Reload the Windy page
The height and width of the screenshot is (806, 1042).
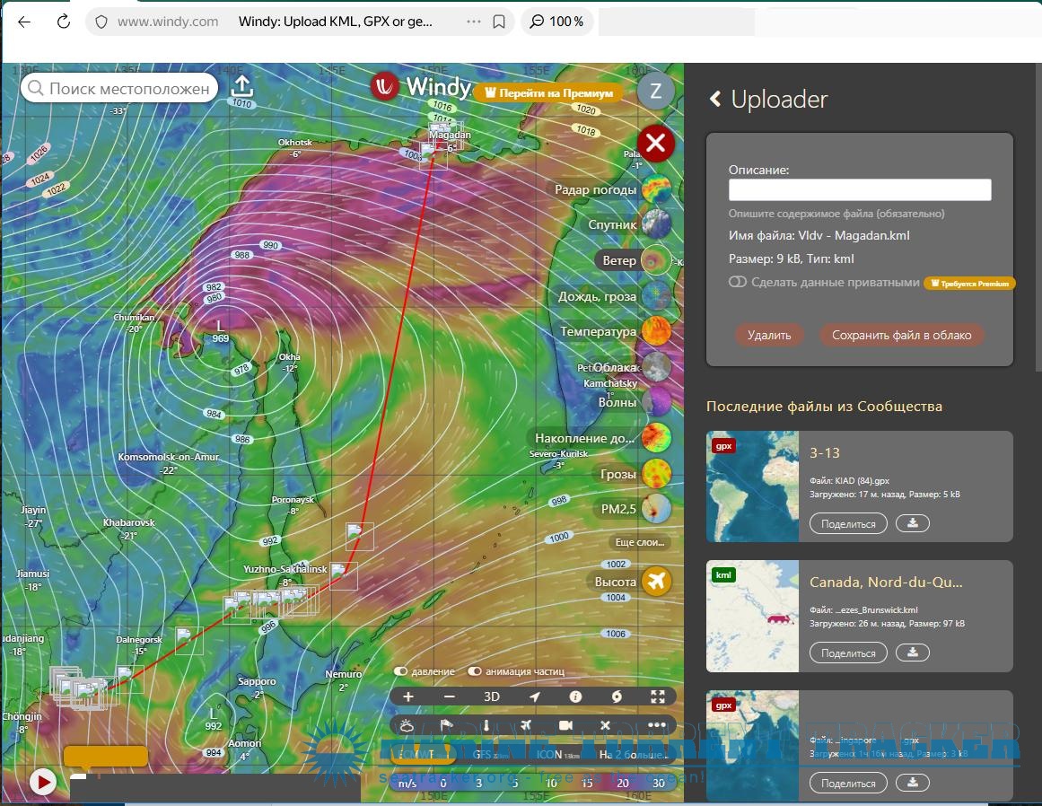tap(64, 22)
